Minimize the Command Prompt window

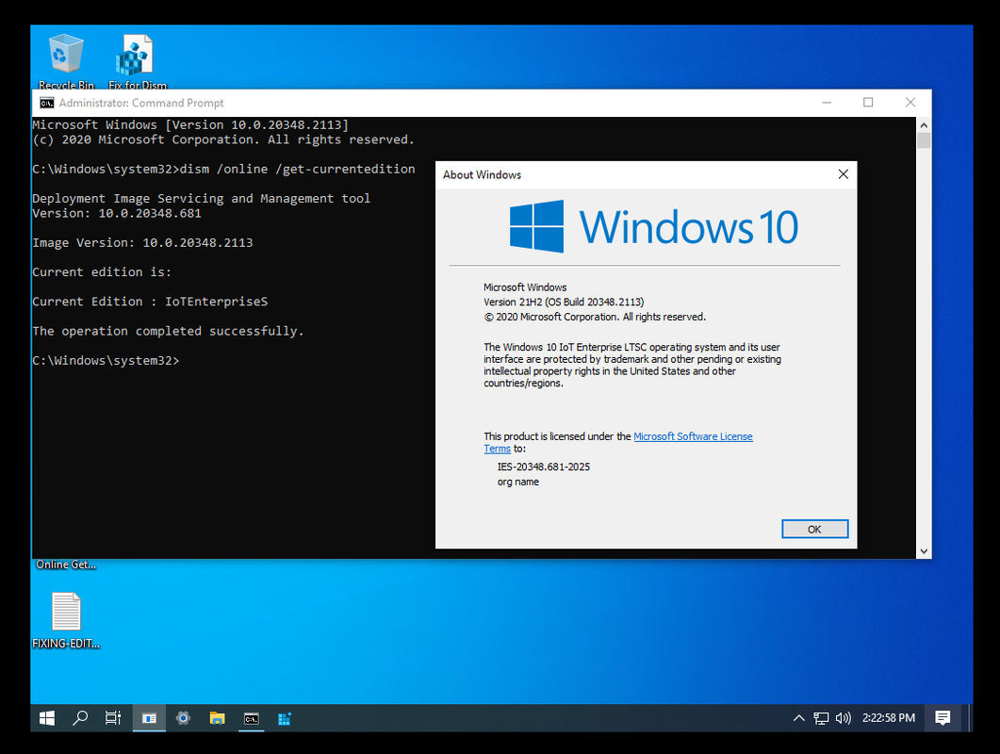coord(827,103)
